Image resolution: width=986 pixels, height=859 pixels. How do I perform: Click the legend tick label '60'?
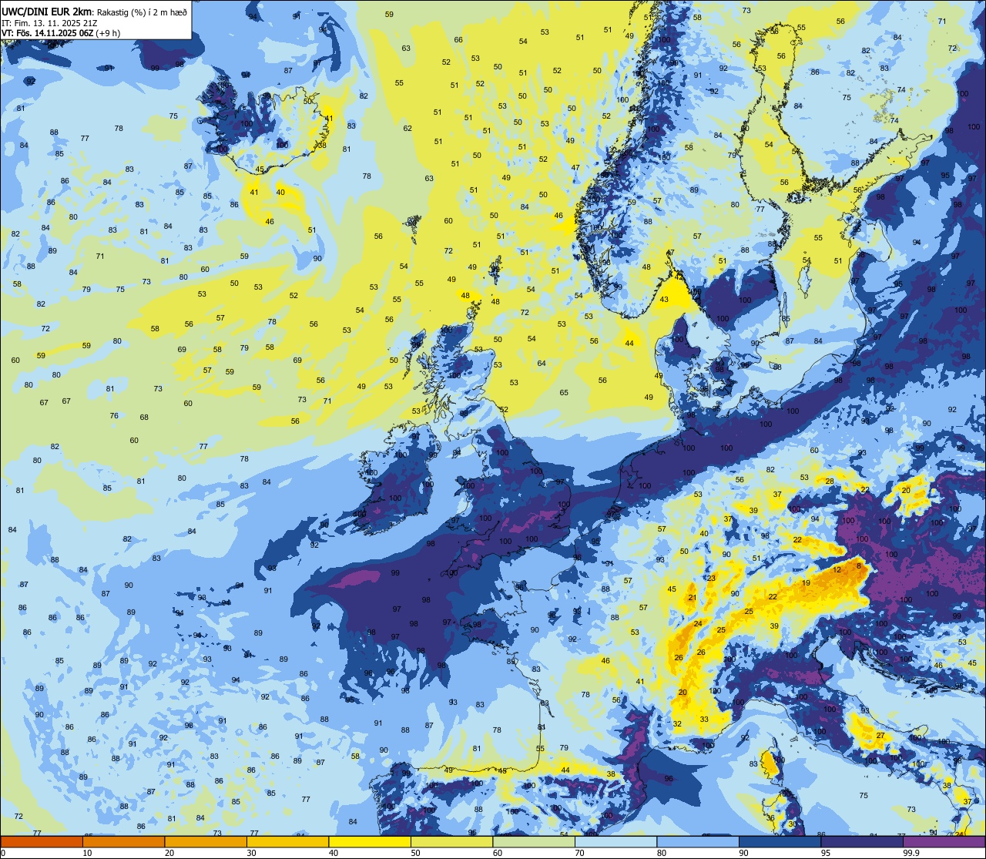(x=498, y=853)
